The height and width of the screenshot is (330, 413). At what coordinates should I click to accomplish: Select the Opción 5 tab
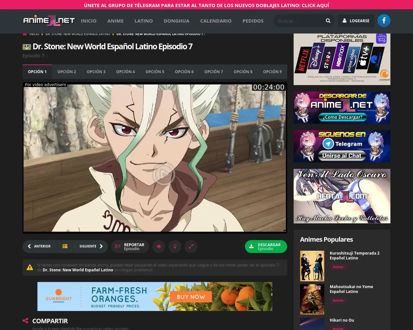pyautogui.click(x=155, y=72)
